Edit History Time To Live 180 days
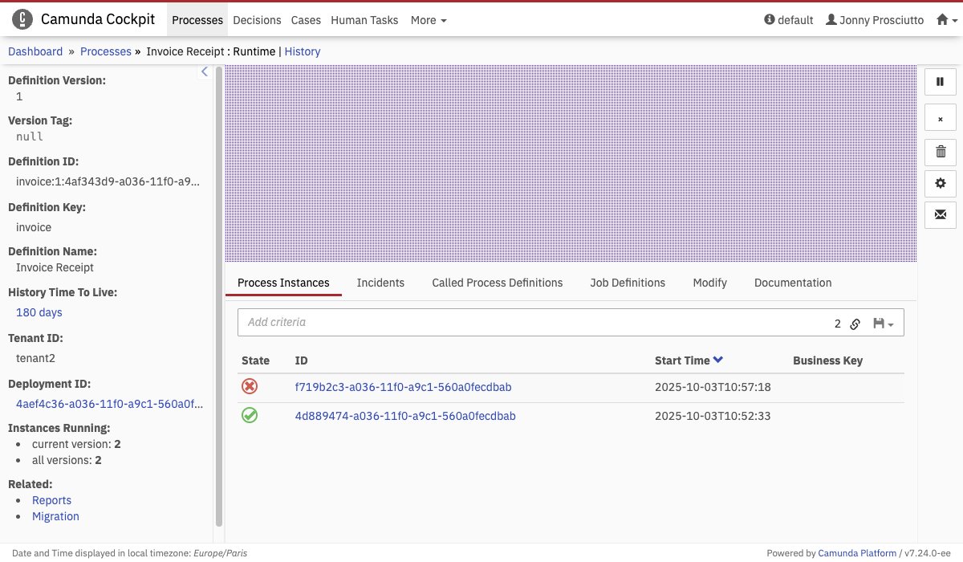The image size is (963, 562). point(39,312)
